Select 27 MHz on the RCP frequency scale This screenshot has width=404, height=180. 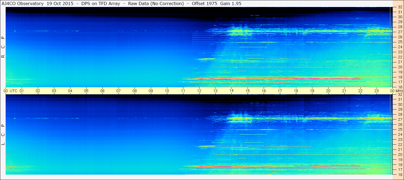(x=400, y=32)
